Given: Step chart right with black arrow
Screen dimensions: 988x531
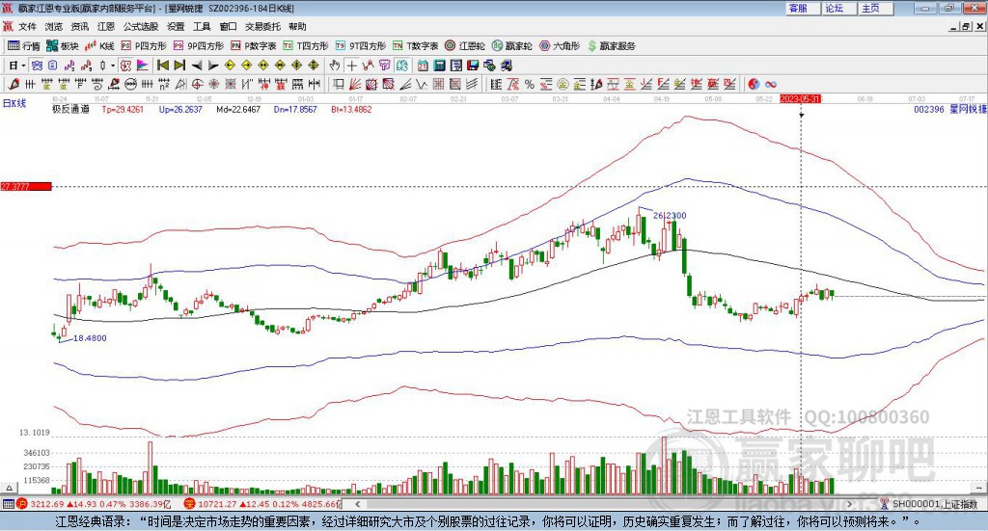Looking at the screenshot, I should click(213, 66).
